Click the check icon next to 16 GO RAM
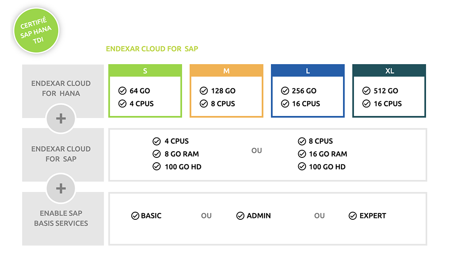 302,154
